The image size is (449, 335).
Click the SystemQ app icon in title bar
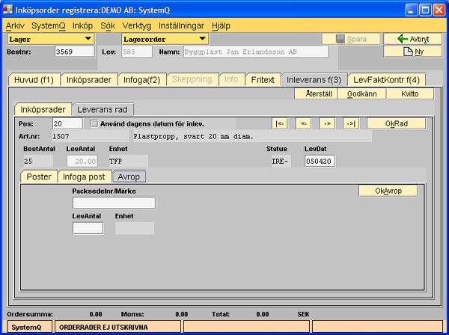coord(8,10)
